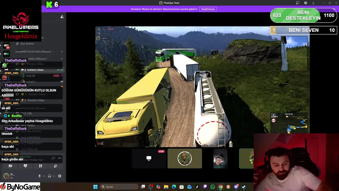The height and width of the screenshot is (191, 339).
Task: Open the Discord help question-mark icon
Action: click(306, 3)
